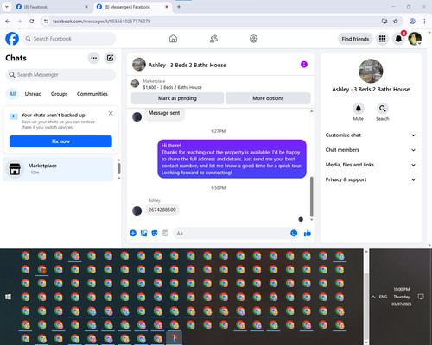Send a thumbs-up like
This screenshot has width=432, height=345.
308,233
